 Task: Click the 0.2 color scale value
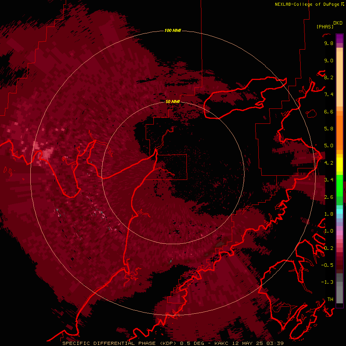coord(329,248)
